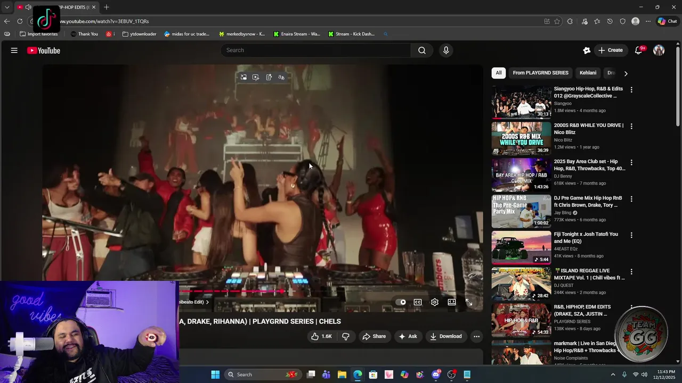Click the Create button

[610, 51]
